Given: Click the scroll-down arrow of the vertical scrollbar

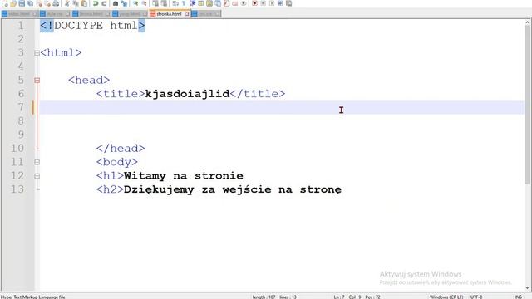Looking at the screenshot, I should click(527, 288).
